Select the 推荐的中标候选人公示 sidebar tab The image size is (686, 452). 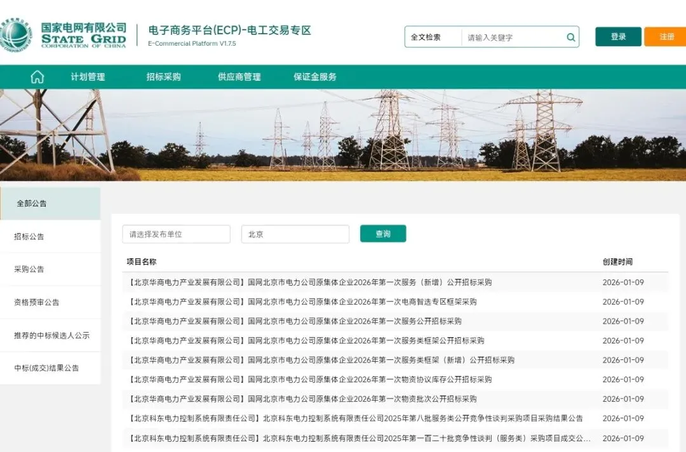pyautogui.click(x=50, y=335)
